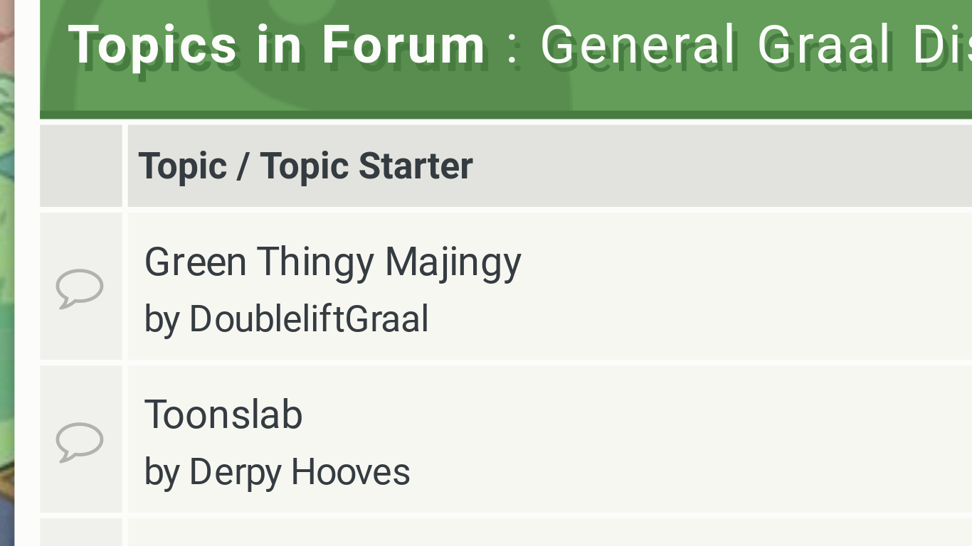Click empty header area right of "Topic Starter"
Image resolution: width=972 pixels, height=546 pixels.
712,166
